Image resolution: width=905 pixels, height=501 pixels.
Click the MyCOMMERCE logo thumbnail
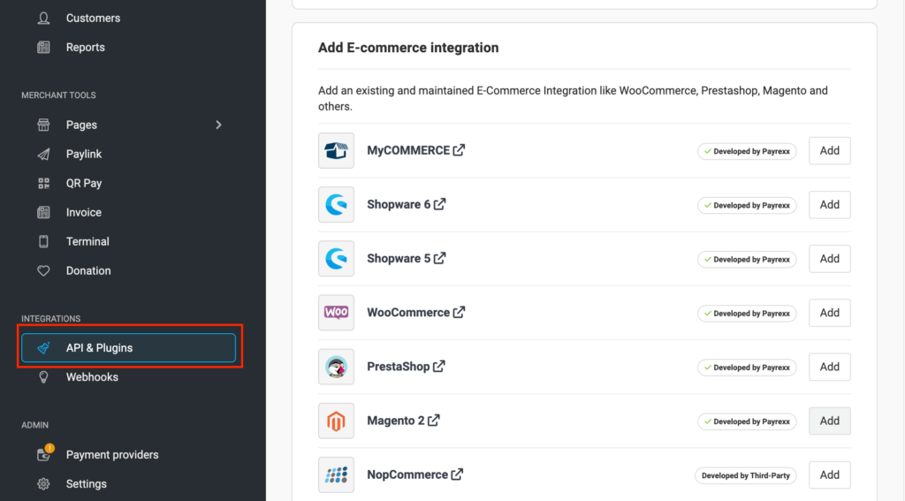coord(336,150)
